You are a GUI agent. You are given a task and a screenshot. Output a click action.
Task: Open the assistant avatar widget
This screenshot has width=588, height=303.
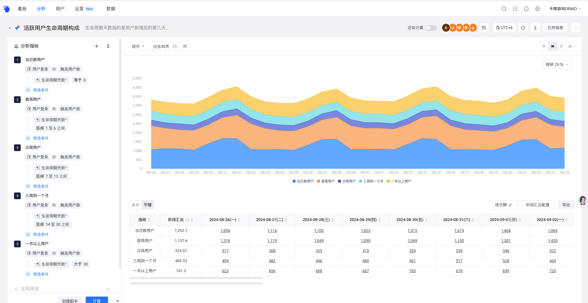pyautogui.click(x=583, y=200)
